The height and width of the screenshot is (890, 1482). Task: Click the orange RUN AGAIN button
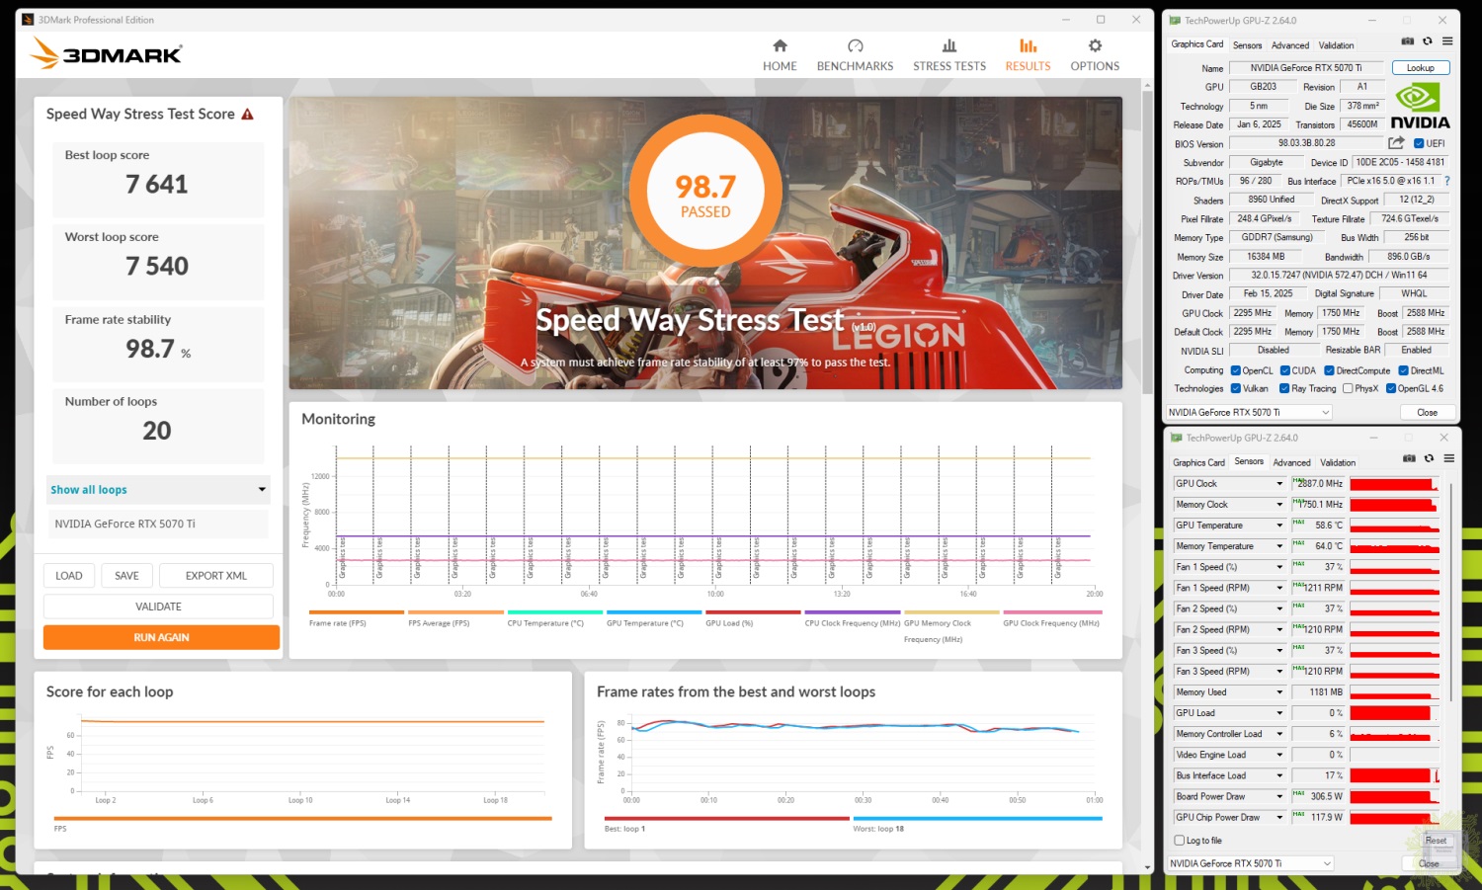coord(161,637)
